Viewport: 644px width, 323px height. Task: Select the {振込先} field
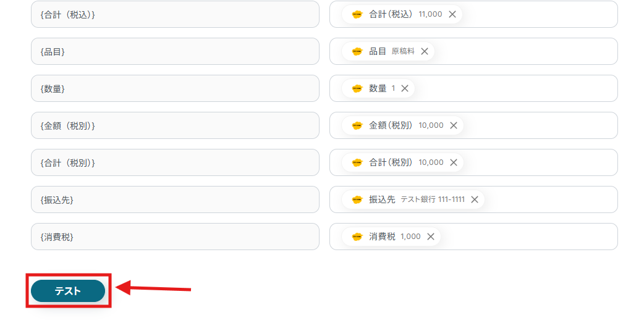(x=175, y=199)
